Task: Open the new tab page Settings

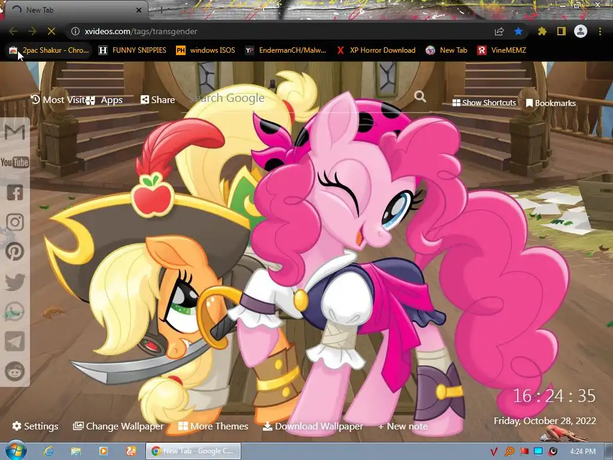Action: (35, 426)
